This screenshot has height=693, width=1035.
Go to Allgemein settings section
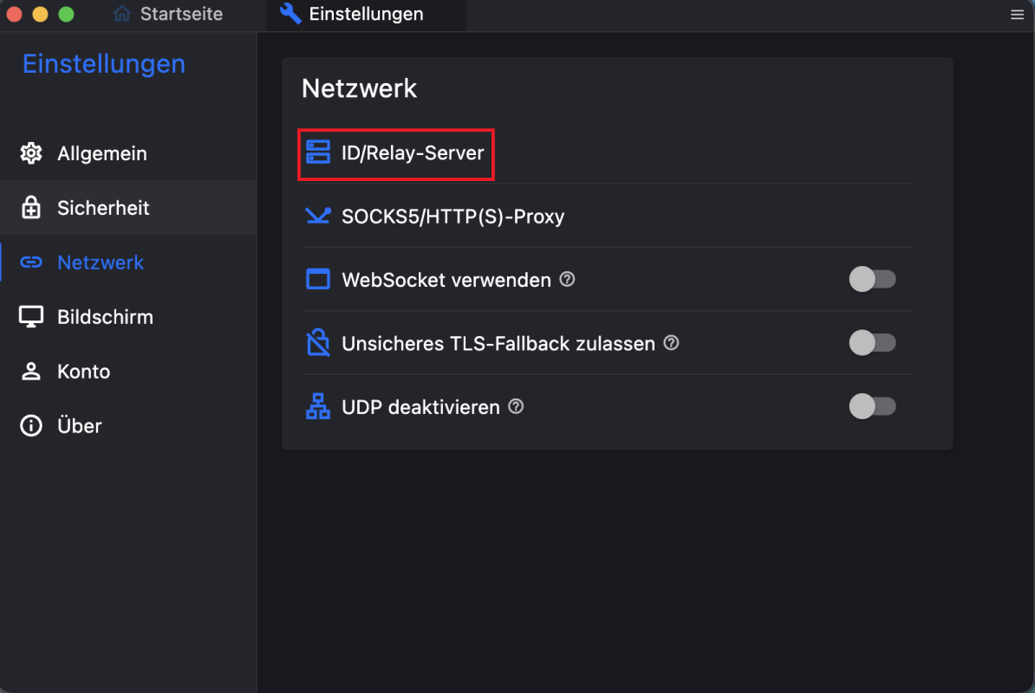tap(128, 153)
